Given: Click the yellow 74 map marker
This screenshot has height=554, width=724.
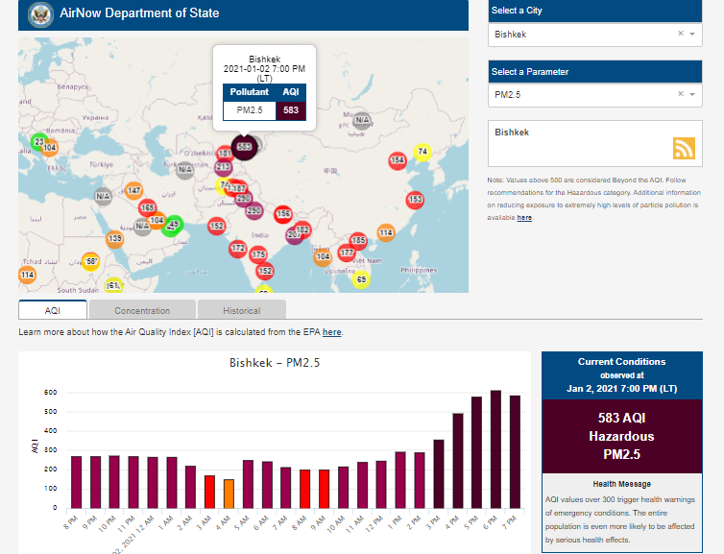Looking at the screenshot, I should [422, 152].
